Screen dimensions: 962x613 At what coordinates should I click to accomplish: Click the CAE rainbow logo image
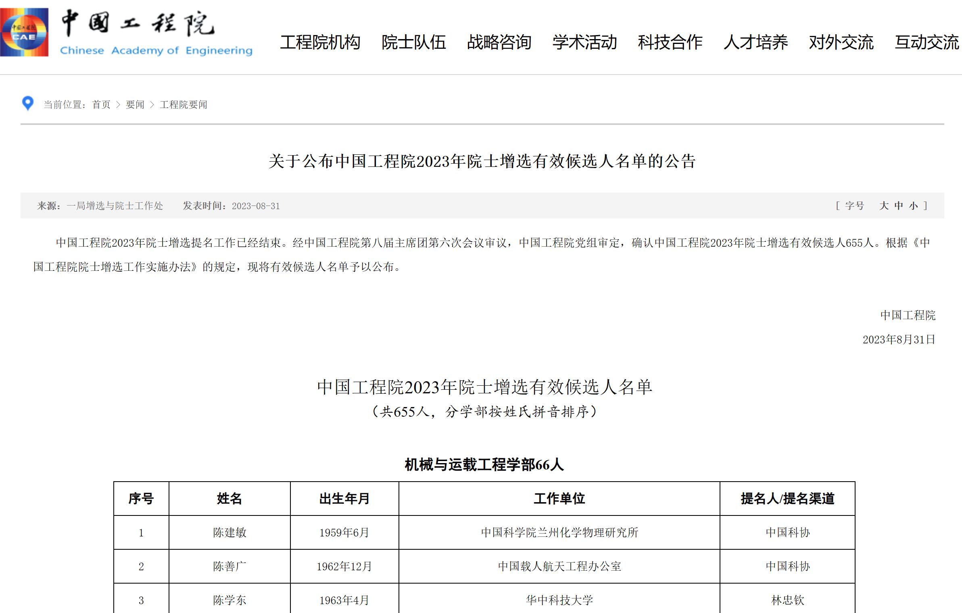pos(24,32)
